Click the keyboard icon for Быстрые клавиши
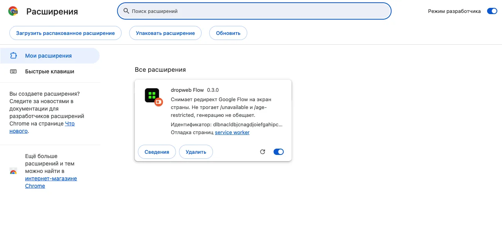Viewport: 502px width, 251px height. click(x=13, y=71)
